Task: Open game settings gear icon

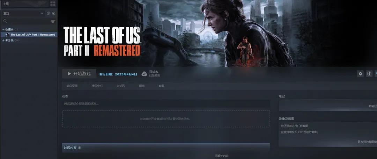Action: coord(360,74)
